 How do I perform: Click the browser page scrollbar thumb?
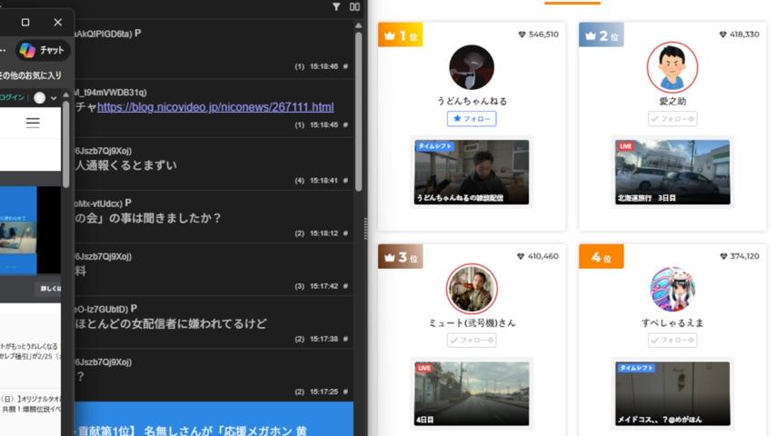tap(65, 144)
